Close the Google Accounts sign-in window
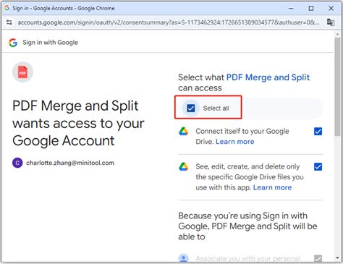Viewport: 343px width, 264px height. [x=331, y=8]
